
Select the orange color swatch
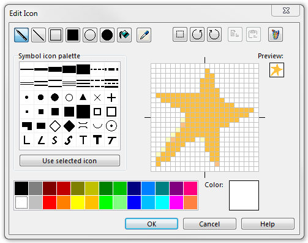pos(64,202)
